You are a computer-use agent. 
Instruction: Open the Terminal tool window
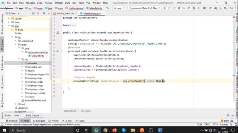(12, 121)
